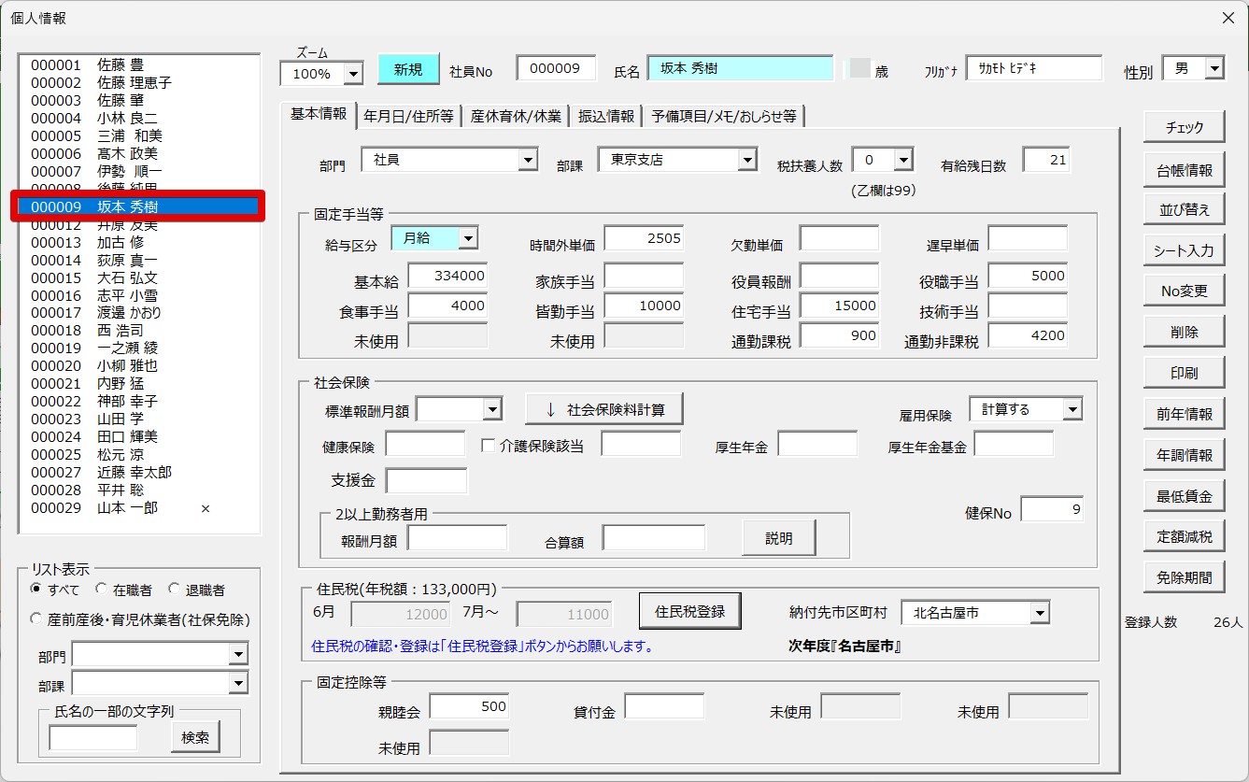1249x782 pixels.
Task: Click the 検索 button
Action: point(195,737)
